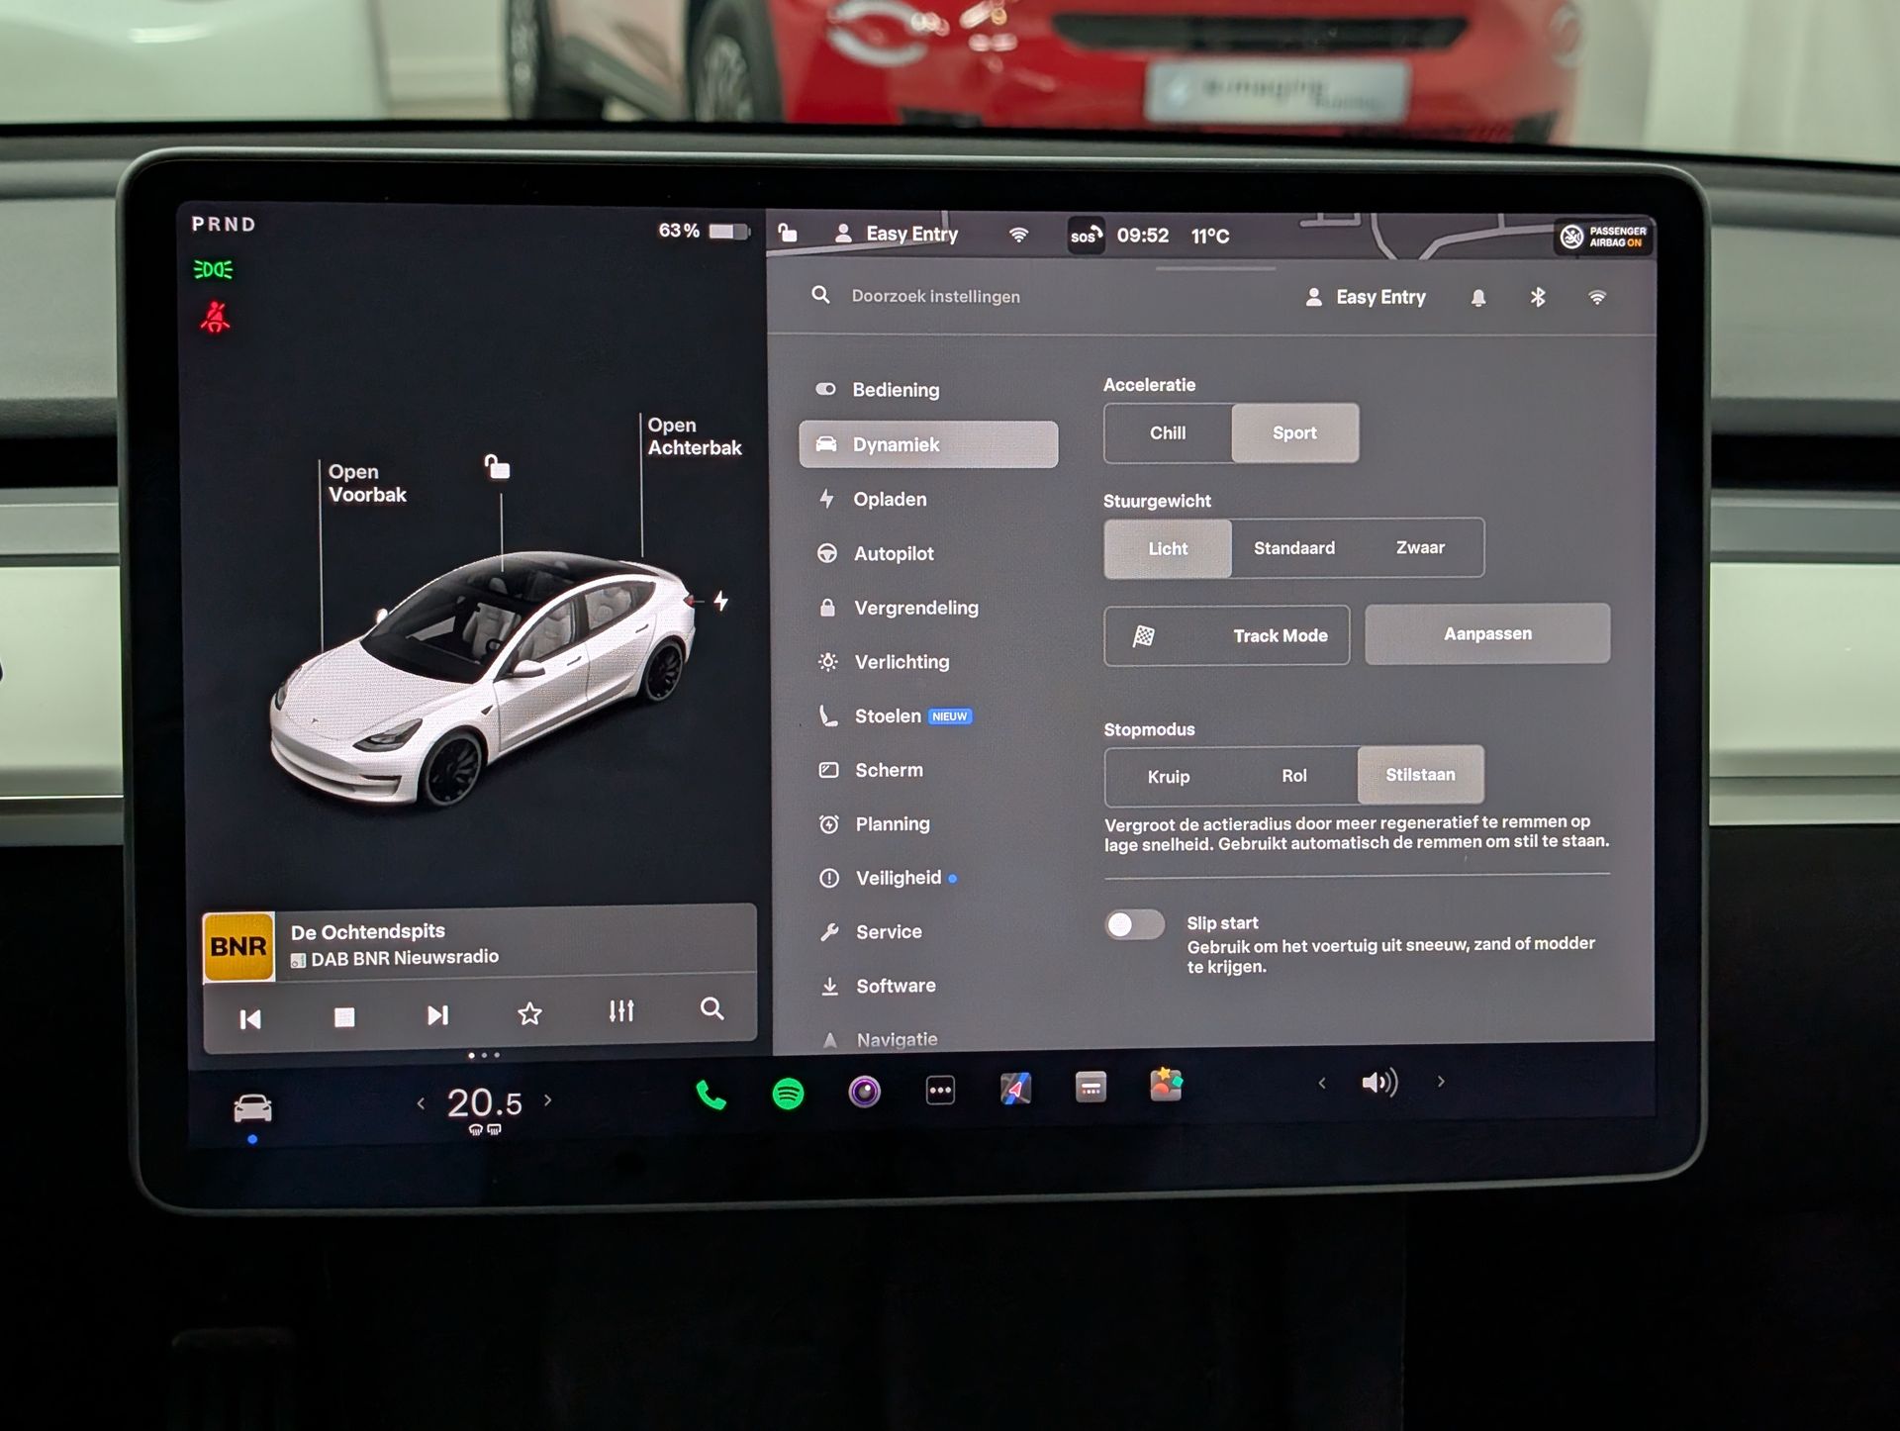Open the audio equalizer settings icon

[x=620, y=1011]
